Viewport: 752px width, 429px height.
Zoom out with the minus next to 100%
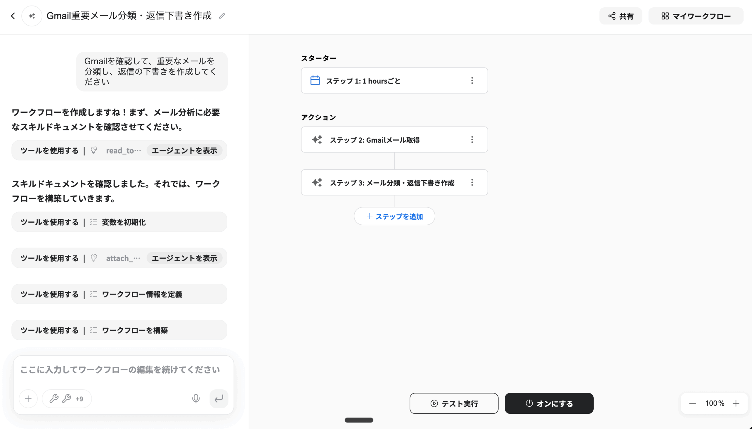click(692, 403)
